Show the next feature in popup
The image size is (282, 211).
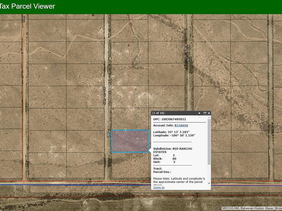[x=199, y=113]
